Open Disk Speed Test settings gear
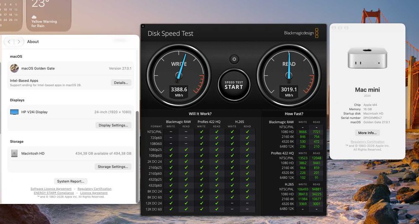This screenshot has width=419, height=224. pos(234,59)
